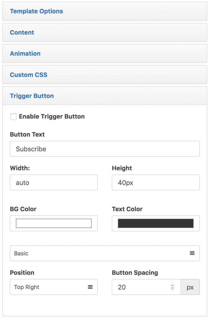
Task: Open the hamburger icon on the Basic dropdown
Action: coord(193,253)
